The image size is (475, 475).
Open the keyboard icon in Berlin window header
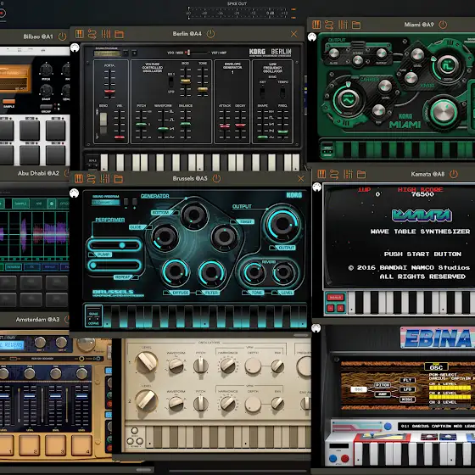(80, 34)
